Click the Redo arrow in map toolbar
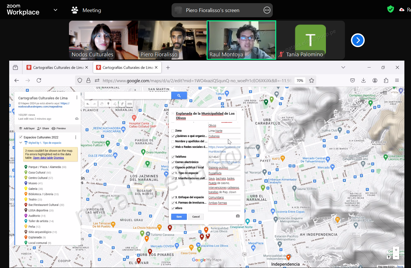This screenshot has width=411, height=268. (x=94, y=104)
